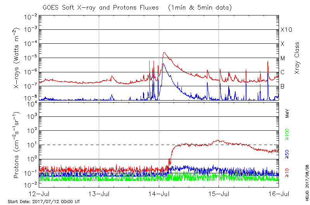310x205 pixels.
Task: Select the 12-Jul date label on x-axis
Action: coord(40,193)
